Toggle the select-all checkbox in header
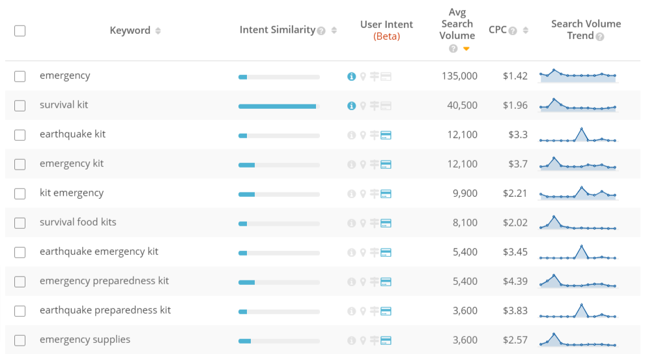645x354 pixels. click(x=20, y=31)
